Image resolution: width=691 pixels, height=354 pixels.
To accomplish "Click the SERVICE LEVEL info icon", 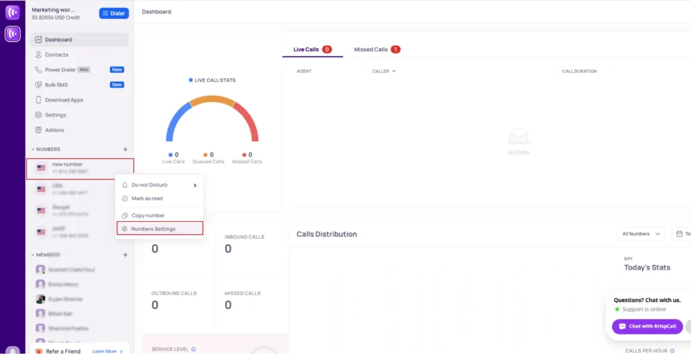I will click(194, 349).
